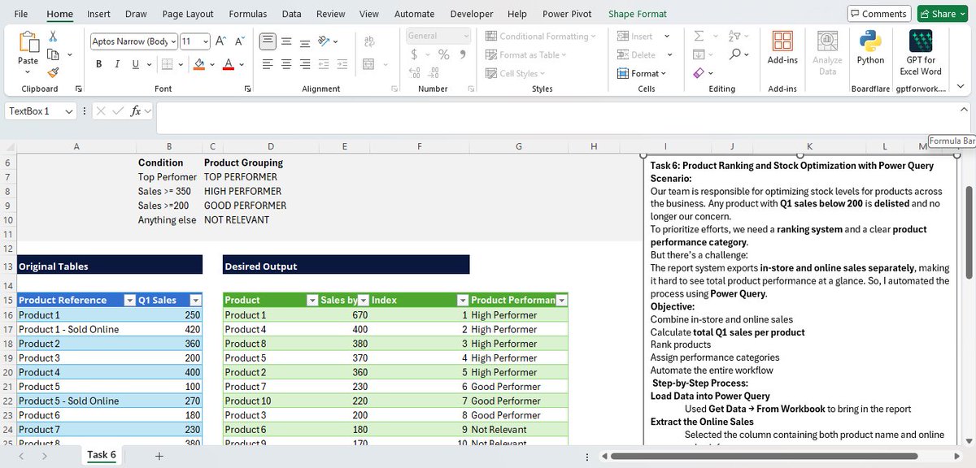976x468 pixels.
Task: Click the Paste clipboard icon
Action: click(x=28, y=41)
